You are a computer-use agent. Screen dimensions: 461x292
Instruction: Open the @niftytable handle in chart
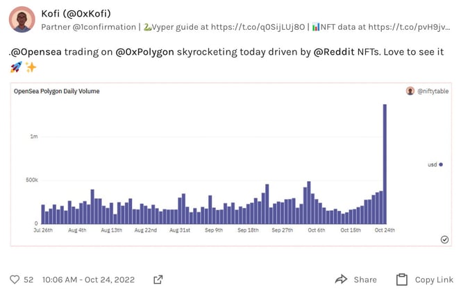[433, 92]
